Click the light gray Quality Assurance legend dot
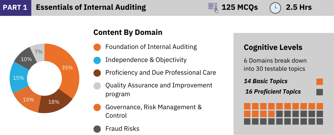Viewport: 334px width, 135px height. (97, 86)
